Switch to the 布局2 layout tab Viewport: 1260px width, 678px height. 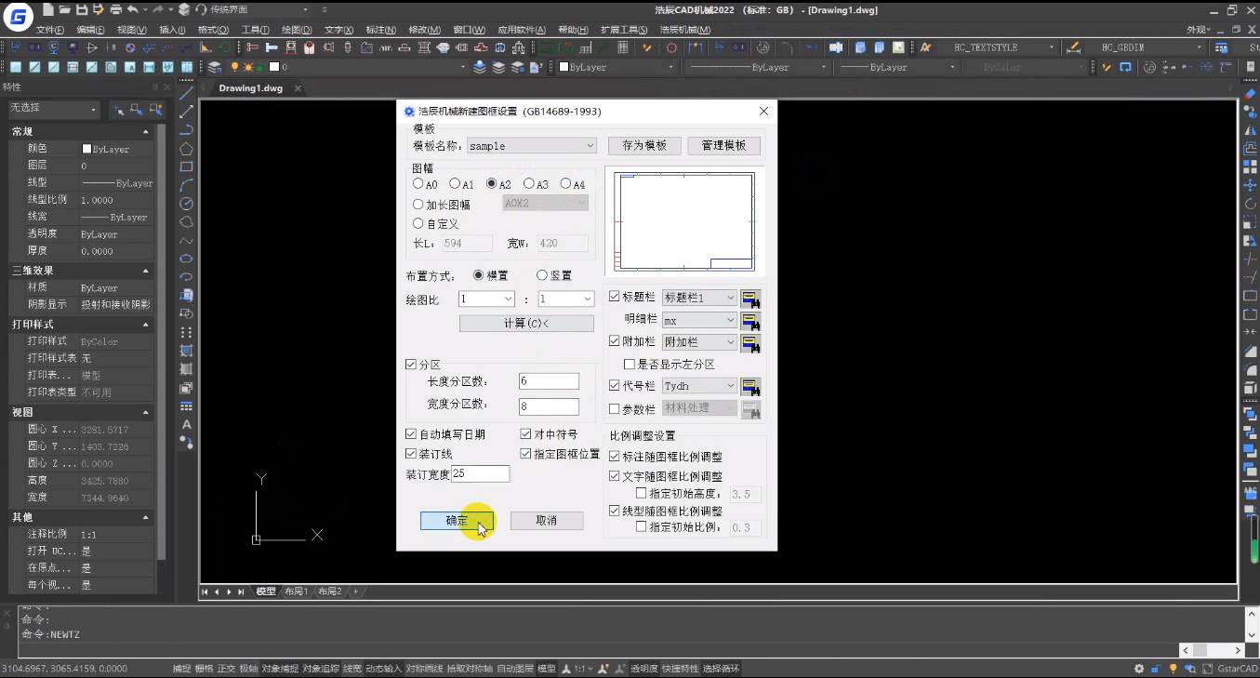pyautogui.click(x=329, y=592)
